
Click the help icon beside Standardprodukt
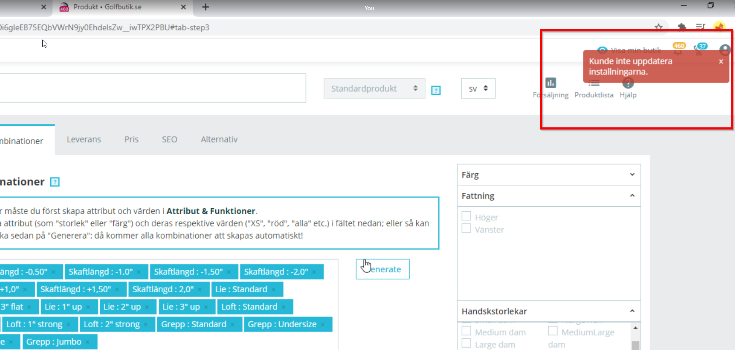(436, 90)
